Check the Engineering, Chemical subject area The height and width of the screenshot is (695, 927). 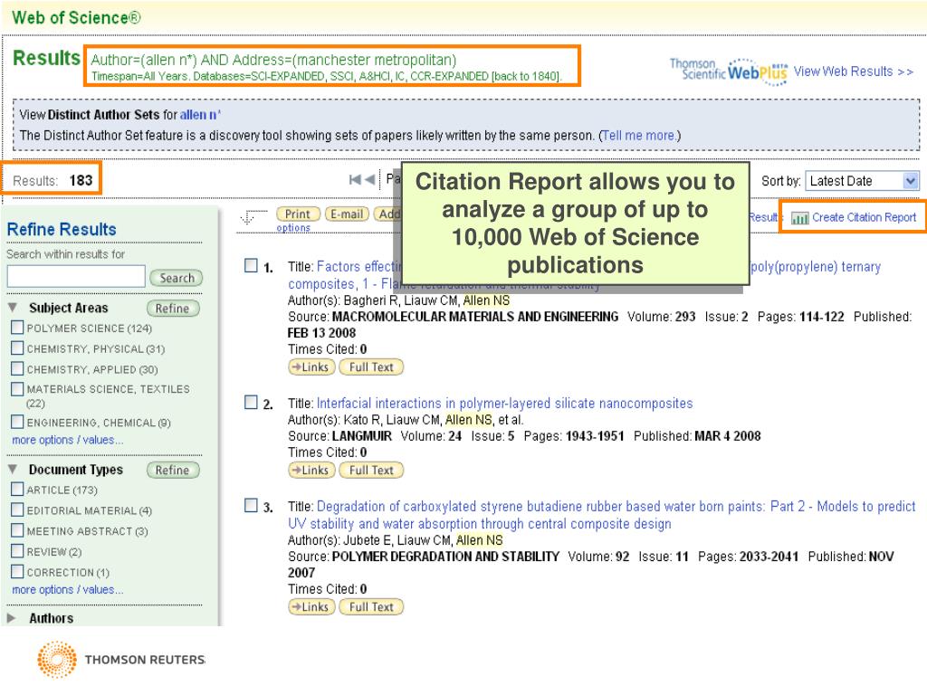[17, 422]
